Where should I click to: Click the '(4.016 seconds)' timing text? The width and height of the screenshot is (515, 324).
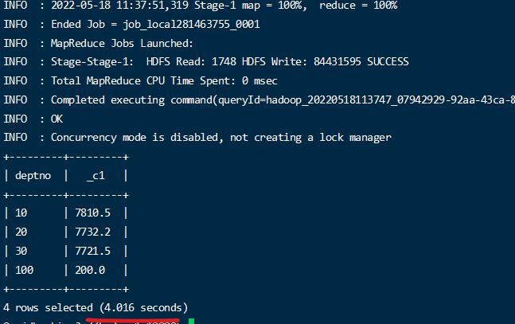(144, 307)
